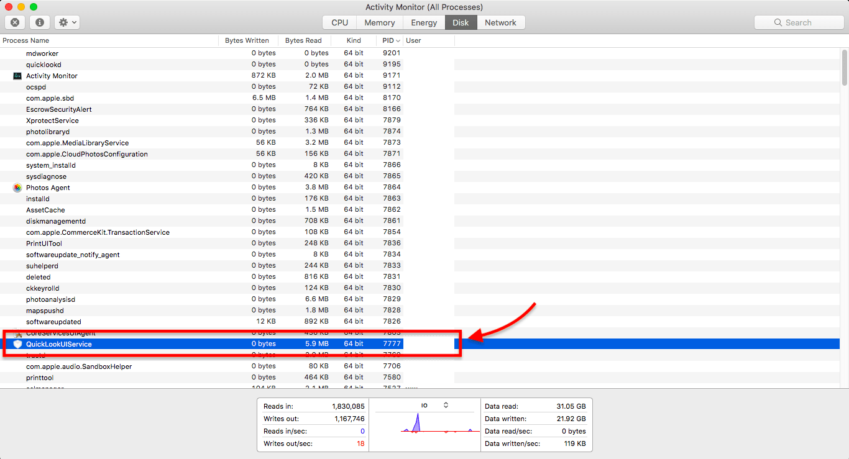This screenshot has height=459, width=849.
Task: Click the 6.5 MB bytes written value
Action: point(264,98)
